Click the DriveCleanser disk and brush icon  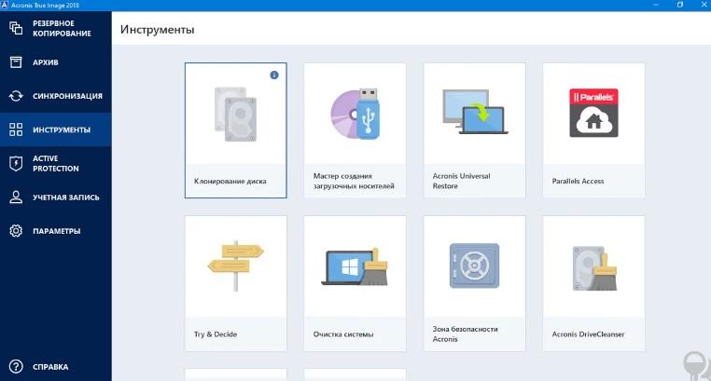pos(594,268)
